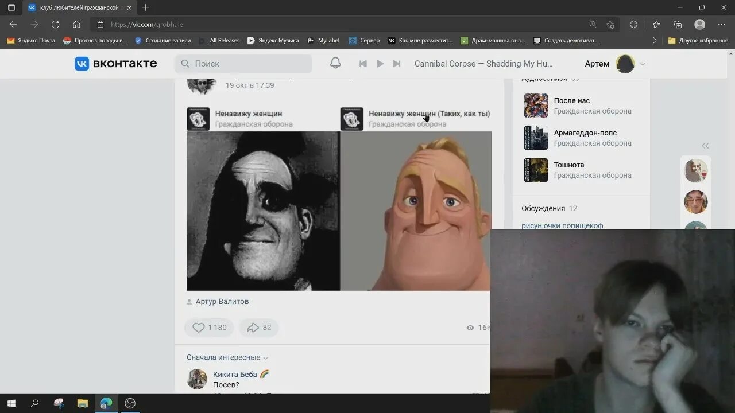Open the Favorites star-list icon
The height and width of the screenshot is (413, 735).
(656, 24)
